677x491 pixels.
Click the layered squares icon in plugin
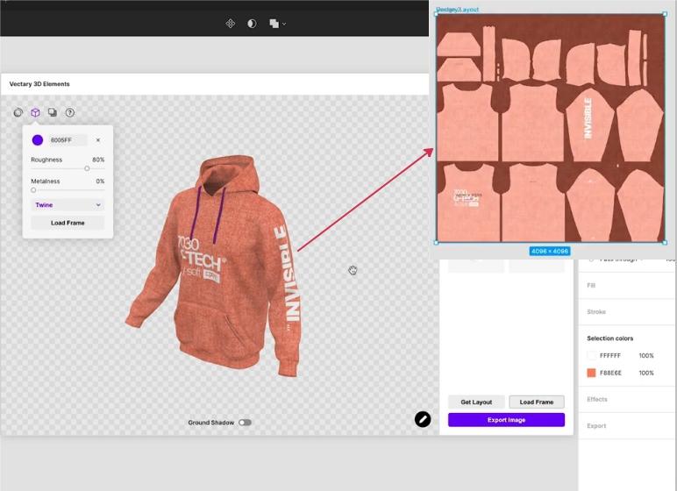pos(53,112)
